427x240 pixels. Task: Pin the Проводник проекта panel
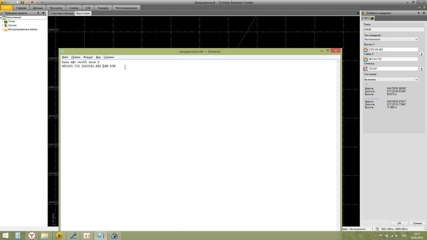coord(38,13)
